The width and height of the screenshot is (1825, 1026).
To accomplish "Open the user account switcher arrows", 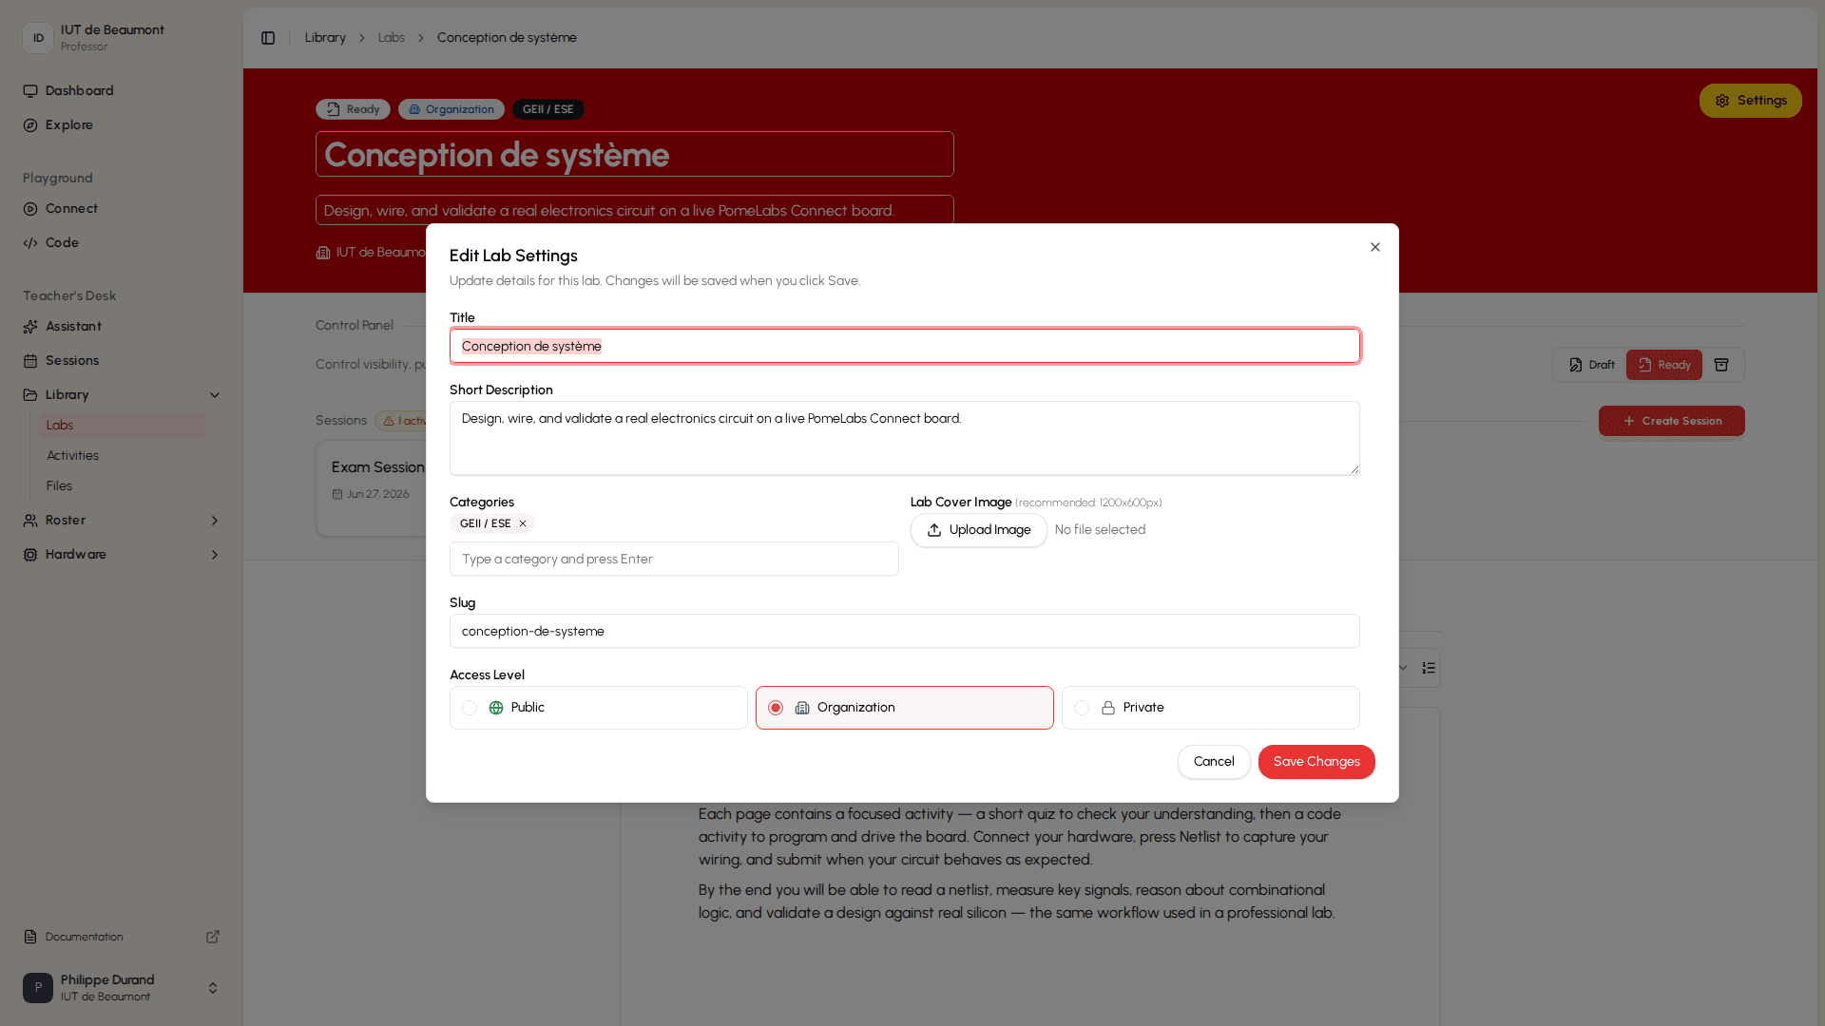I will tap(213, 988).
